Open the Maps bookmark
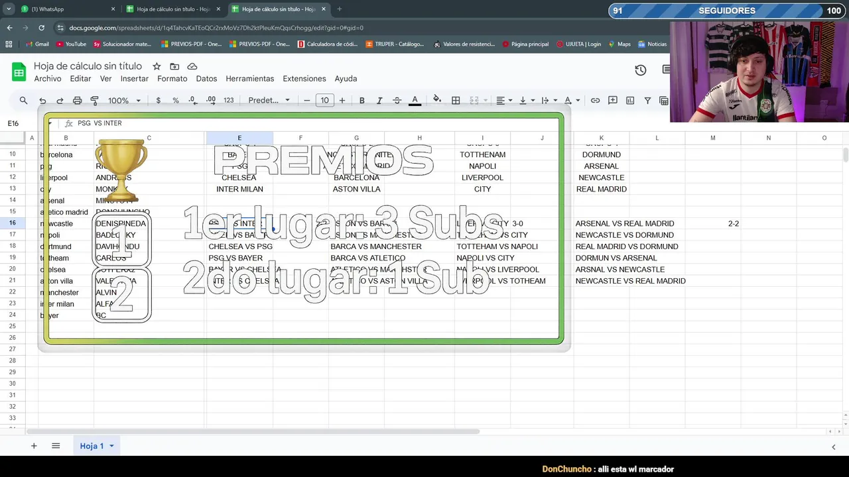 (x=618, y=44)
